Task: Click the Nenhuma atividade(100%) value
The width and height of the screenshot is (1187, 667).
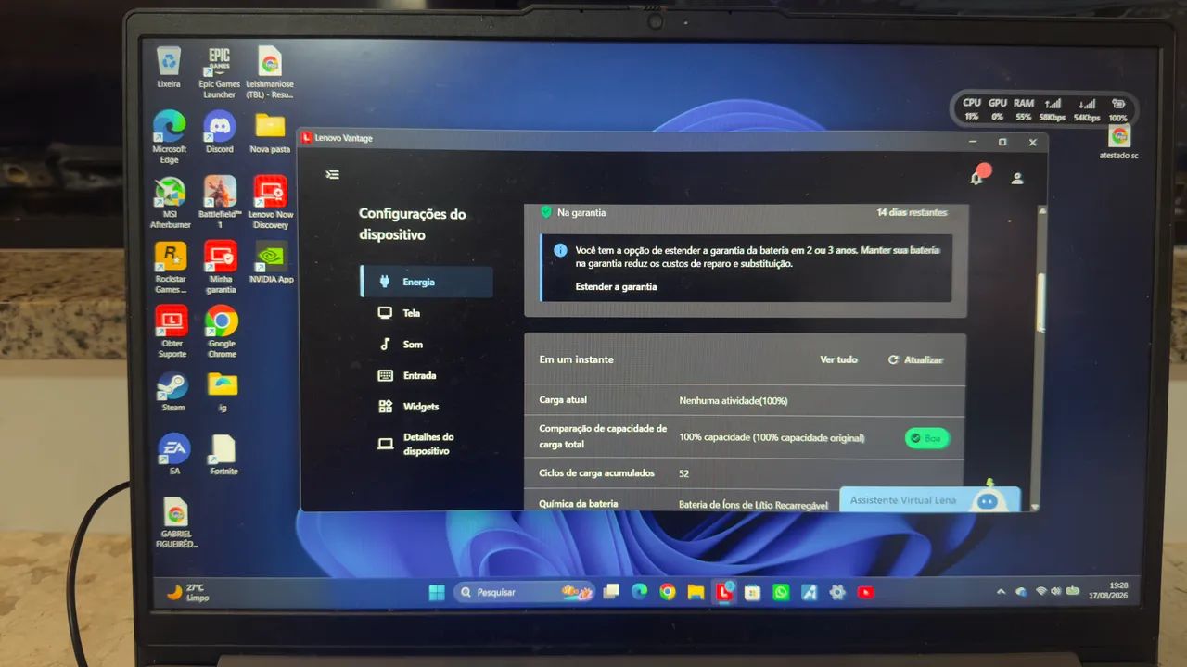Action: [x=734, y=401]
